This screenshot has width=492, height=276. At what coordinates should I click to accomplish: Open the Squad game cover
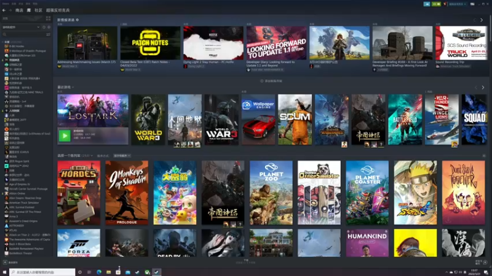click(474, 120)
